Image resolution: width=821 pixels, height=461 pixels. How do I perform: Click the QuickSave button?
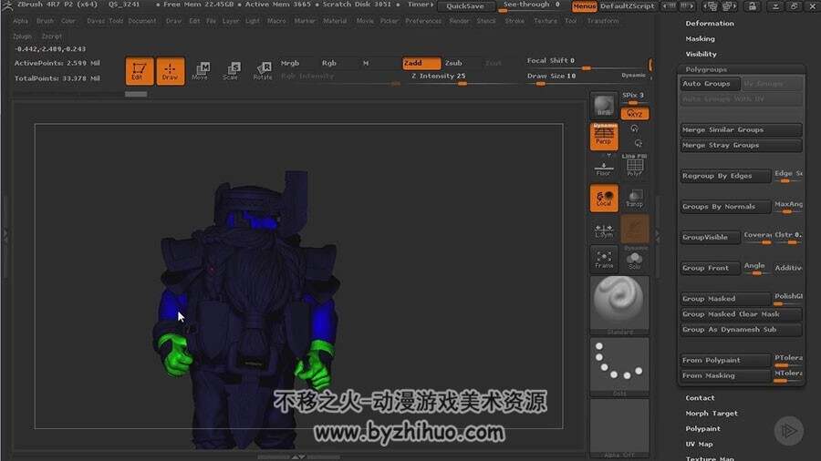[x=465, y=6]
